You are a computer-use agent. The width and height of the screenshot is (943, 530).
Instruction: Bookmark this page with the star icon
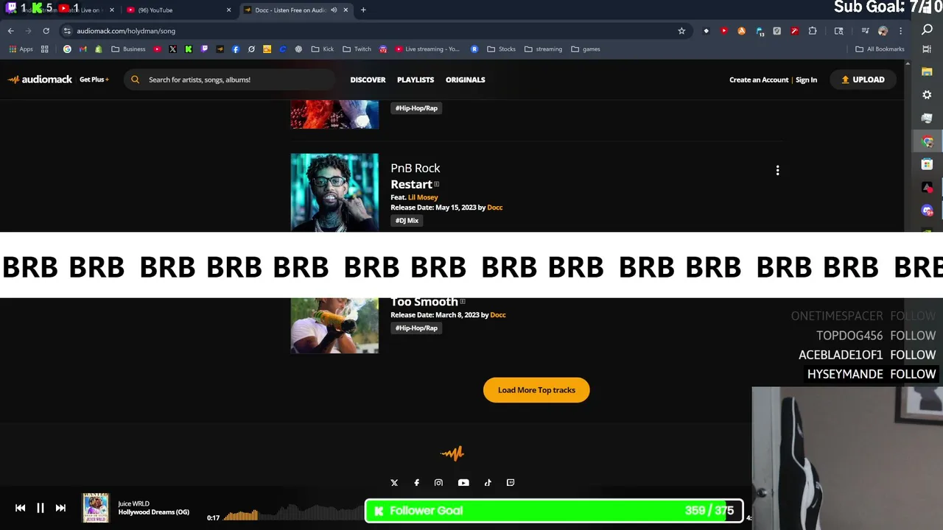[x=681, y=31]
